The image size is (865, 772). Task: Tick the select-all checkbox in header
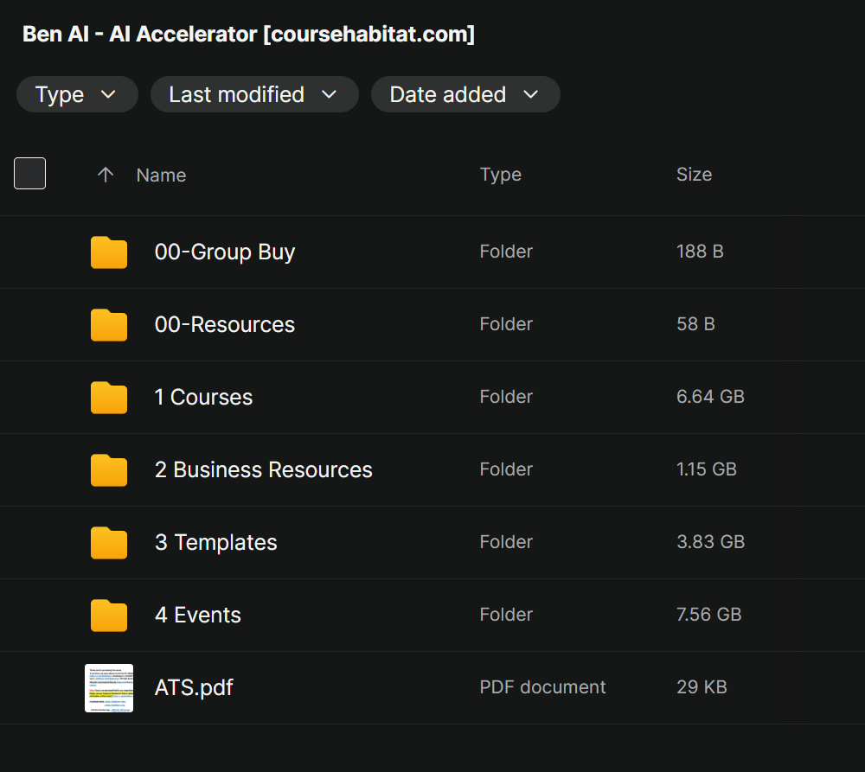pyautogui.click(x=30, y=174)
